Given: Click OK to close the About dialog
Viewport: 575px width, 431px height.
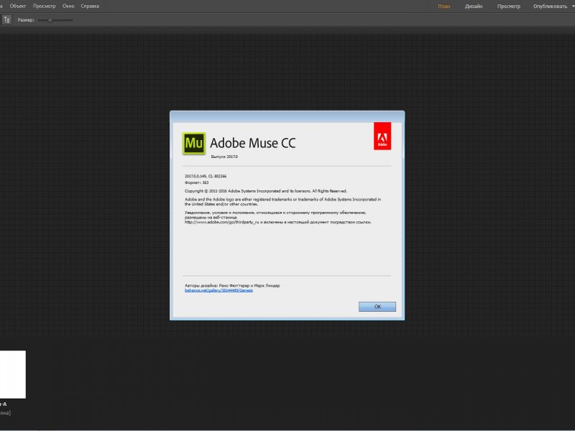Looking at the screenshot, I should [x=377, y=307].
